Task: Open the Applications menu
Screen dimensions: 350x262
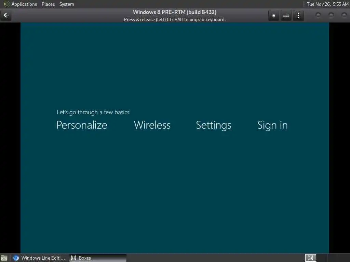Action: click(24, 4)
